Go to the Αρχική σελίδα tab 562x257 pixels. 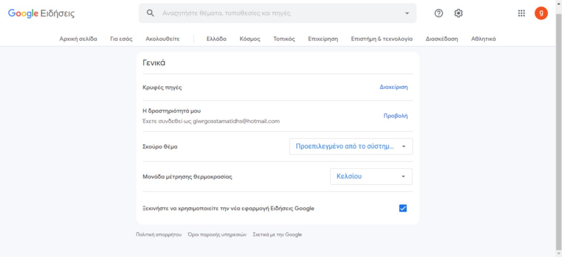pyautogui.click(x=78, y=39)
